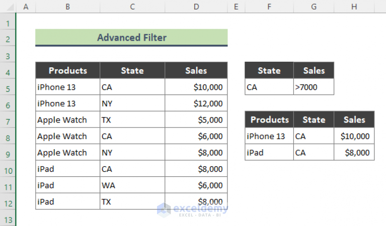Select the criteria cell containing CA
This screenshot has height=226, width=386.
(269, 87)
